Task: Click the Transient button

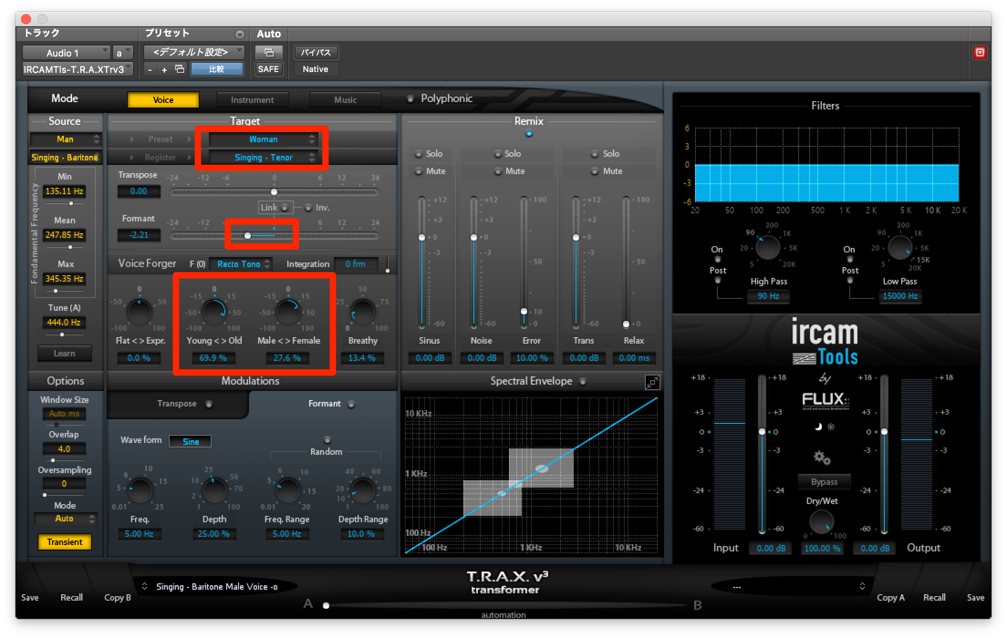Action: point(64,542)
